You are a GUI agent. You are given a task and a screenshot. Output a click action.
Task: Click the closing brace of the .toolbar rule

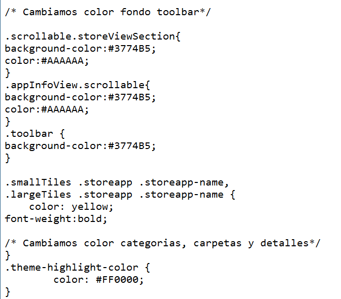pos(8,158)
